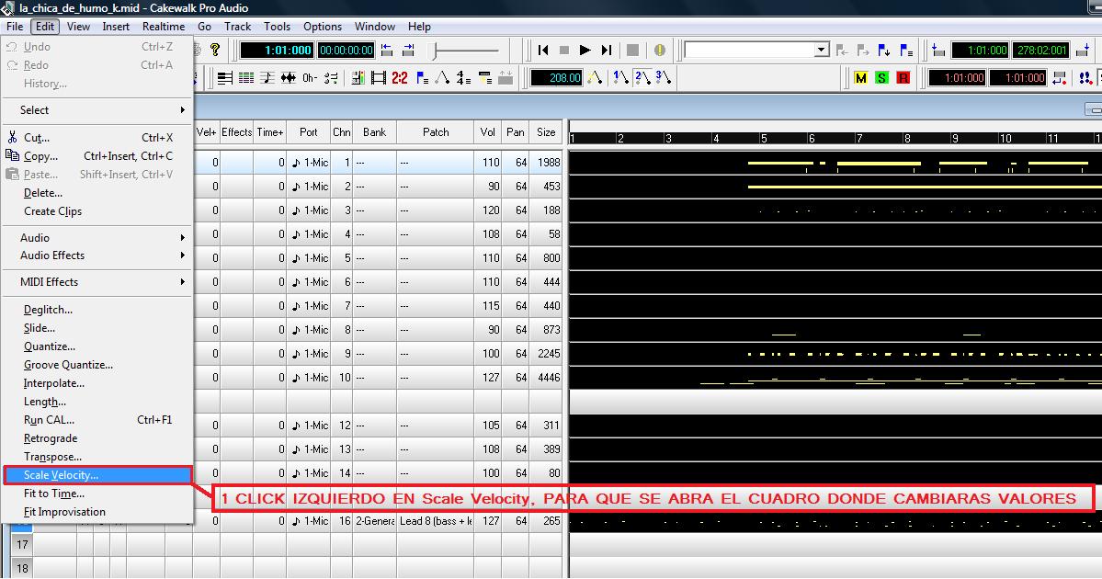Open the Sysx view icon
1102x579 pixels.
point(485,78)
